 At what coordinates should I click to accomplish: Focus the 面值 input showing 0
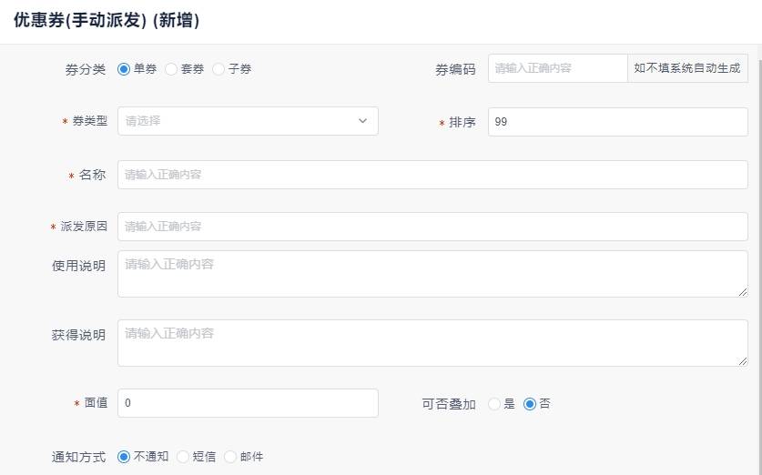(248, 402)
